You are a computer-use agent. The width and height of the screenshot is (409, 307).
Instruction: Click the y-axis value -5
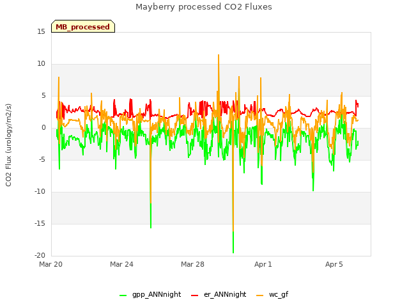[x=42, y=160]
